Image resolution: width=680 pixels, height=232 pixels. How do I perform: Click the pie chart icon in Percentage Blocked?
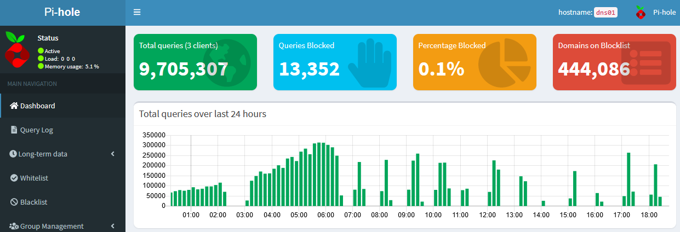[x=504, y=63]
